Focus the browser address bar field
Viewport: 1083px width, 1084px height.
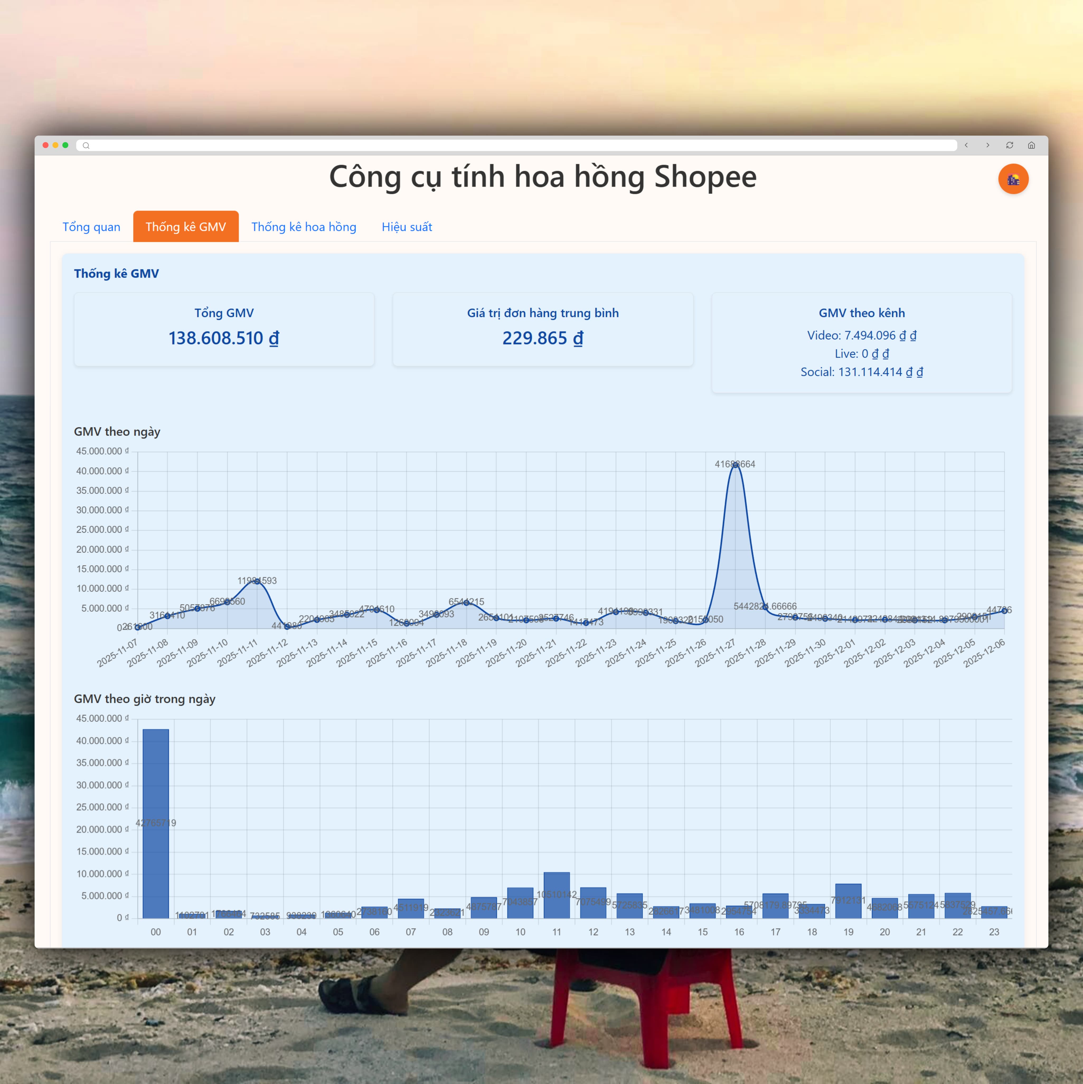pos(516,146)
